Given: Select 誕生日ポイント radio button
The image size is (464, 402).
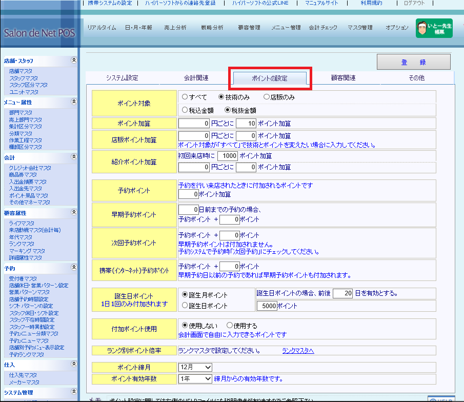Looking at the screenshot, I should [x=185, y=306].
